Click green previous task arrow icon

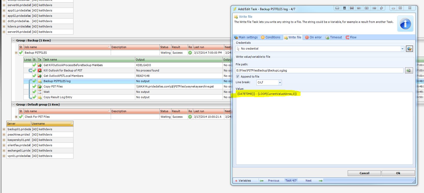(x=261, y=181)
